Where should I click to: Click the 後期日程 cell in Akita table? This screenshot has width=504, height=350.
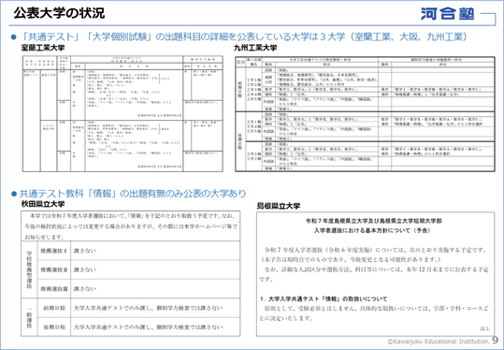tap(54, 327)
